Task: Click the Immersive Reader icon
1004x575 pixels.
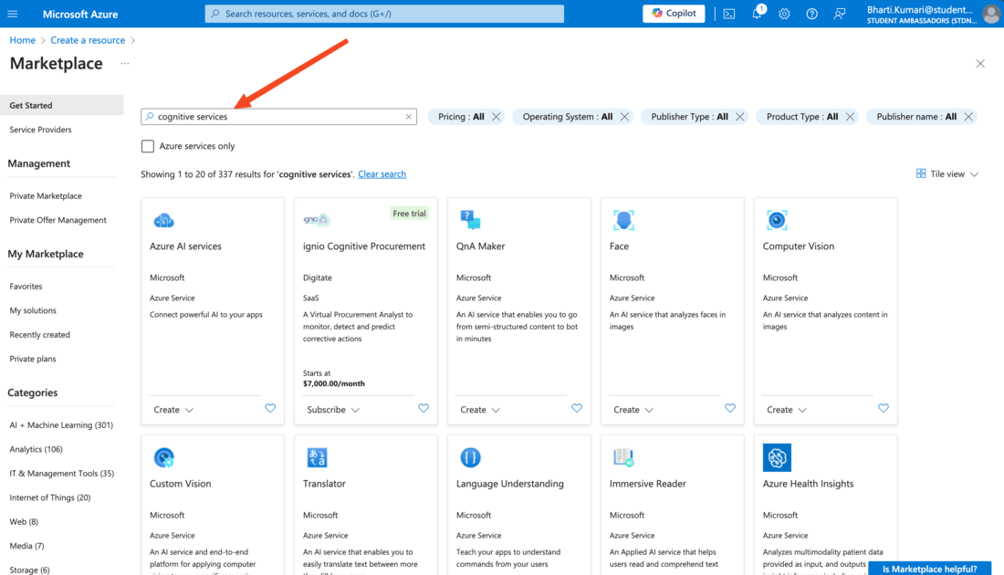Action: [623, 457]
